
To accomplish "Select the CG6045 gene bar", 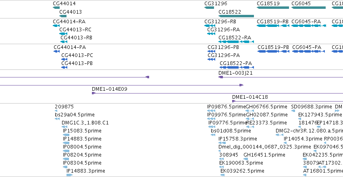I will click(308, 8).
